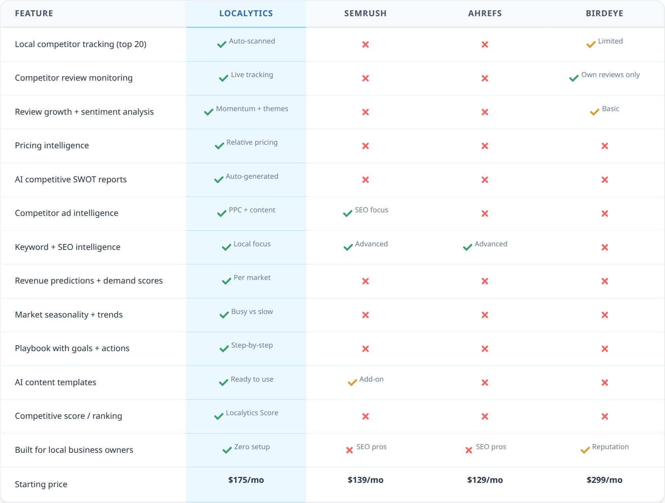Click Market seasonality + trends label
Screen dimensions: 665x503
69,315
